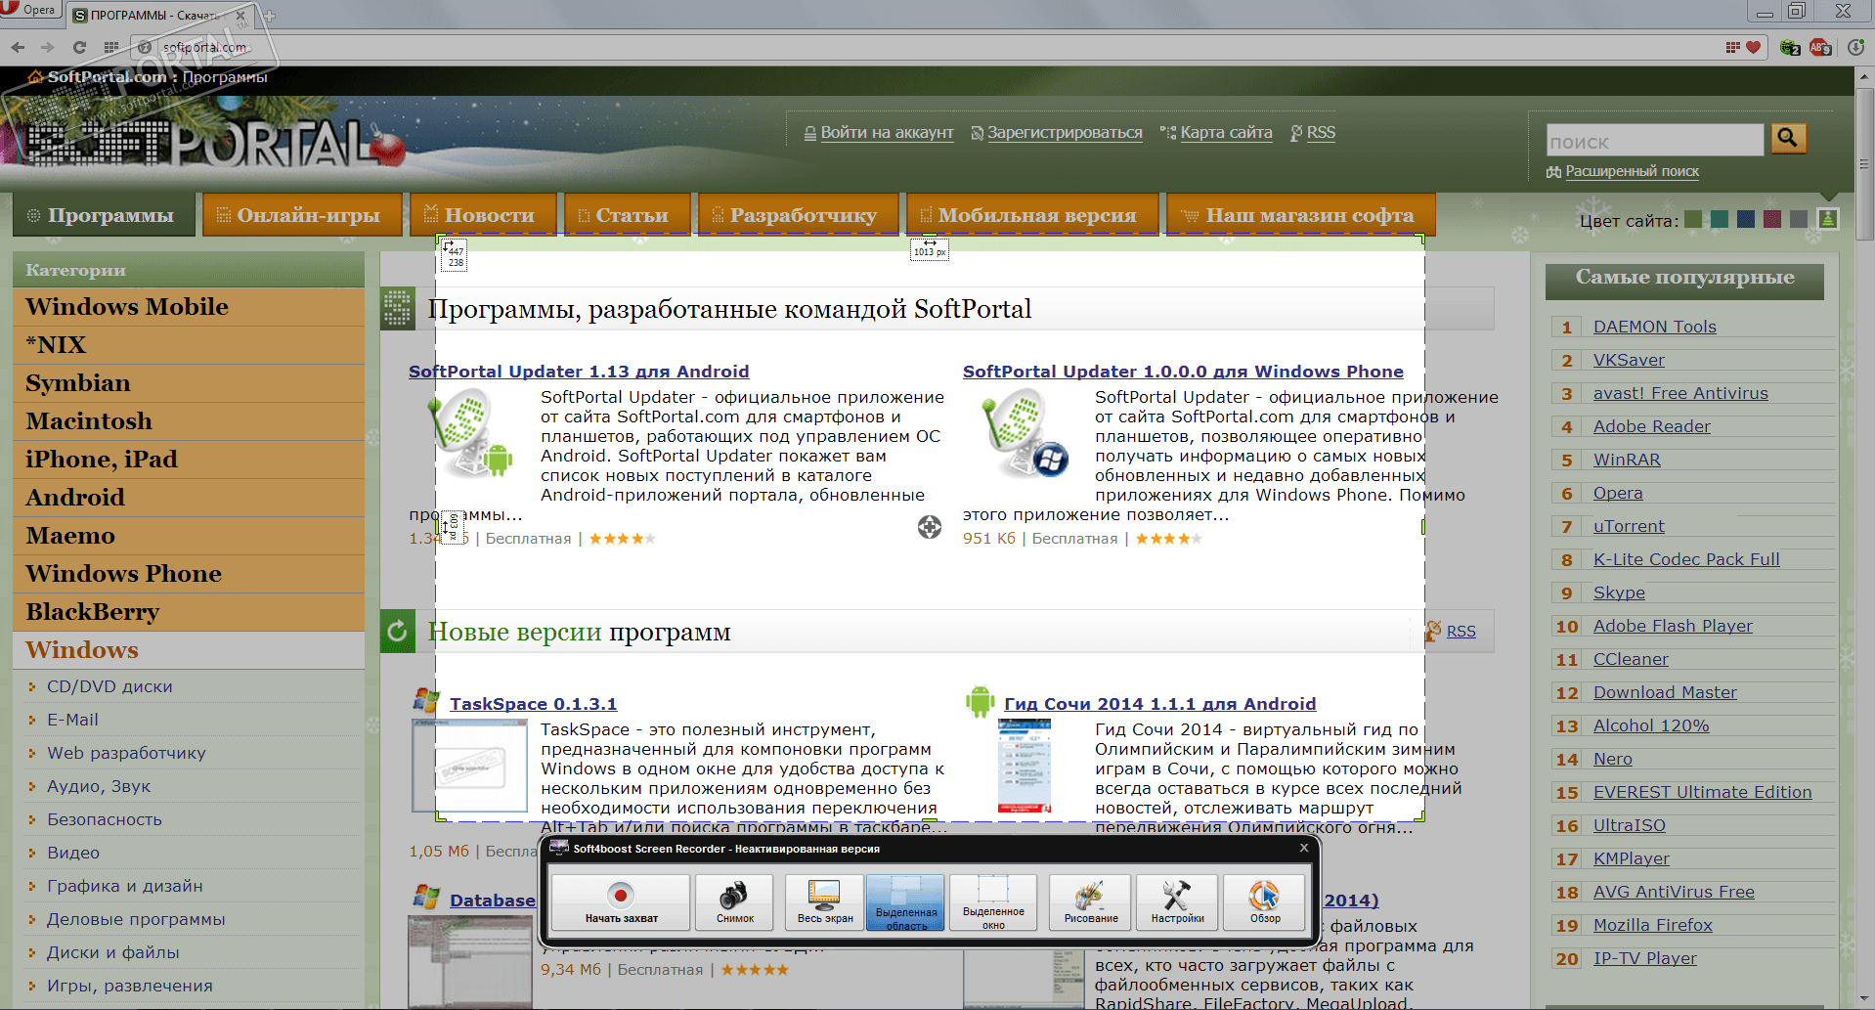Screen dimensions: 1875x1010
Task: Start capture with Начать захват button
Action: point(621,901)
